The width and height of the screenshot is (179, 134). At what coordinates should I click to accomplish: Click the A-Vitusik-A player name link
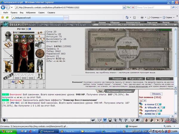(152, 107)
